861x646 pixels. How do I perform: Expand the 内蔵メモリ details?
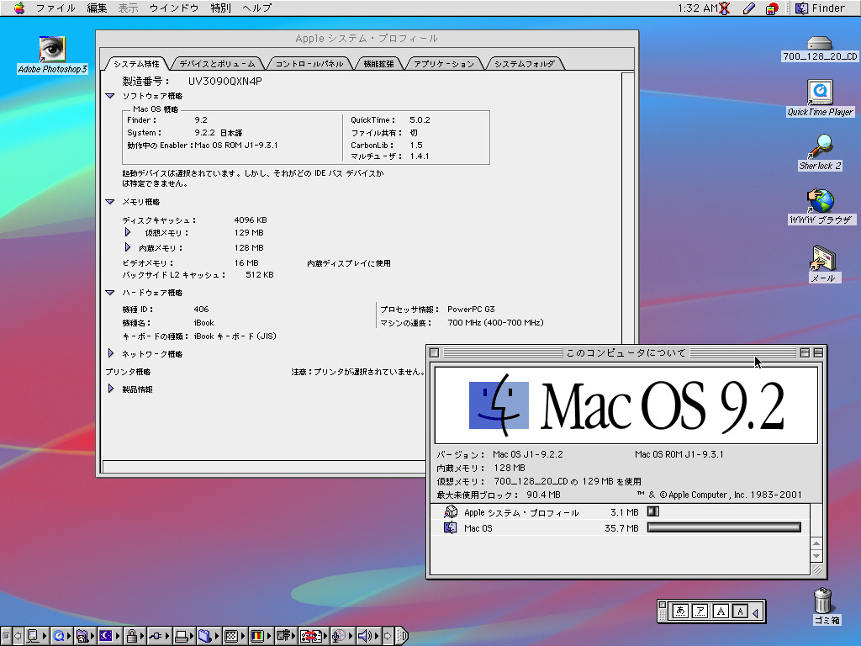[x=128, y=247]
